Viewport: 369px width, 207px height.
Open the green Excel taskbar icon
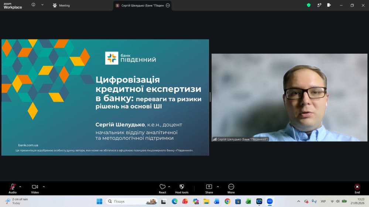(x=248, y=201)
